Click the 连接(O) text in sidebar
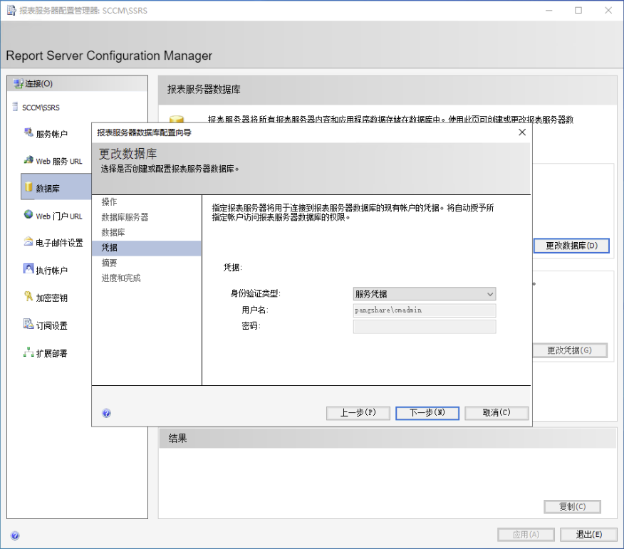 pyautogui.click(x=39, y=83)
